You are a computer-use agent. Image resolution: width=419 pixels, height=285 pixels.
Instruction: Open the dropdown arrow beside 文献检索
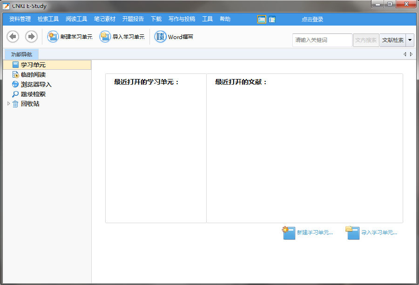410,40
